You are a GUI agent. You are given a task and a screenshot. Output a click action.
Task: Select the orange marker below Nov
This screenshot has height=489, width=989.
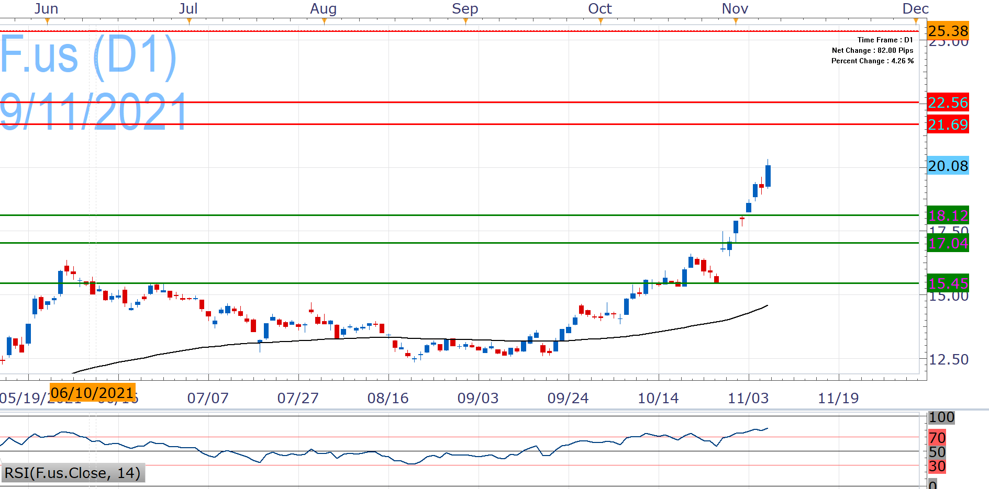coord(736,21)
